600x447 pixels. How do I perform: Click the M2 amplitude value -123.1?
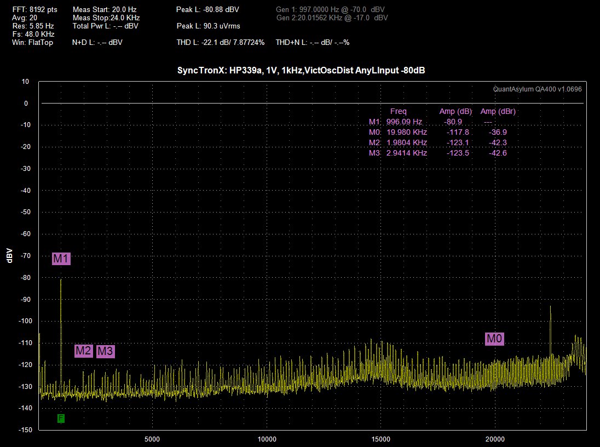[x=458, y=142]
